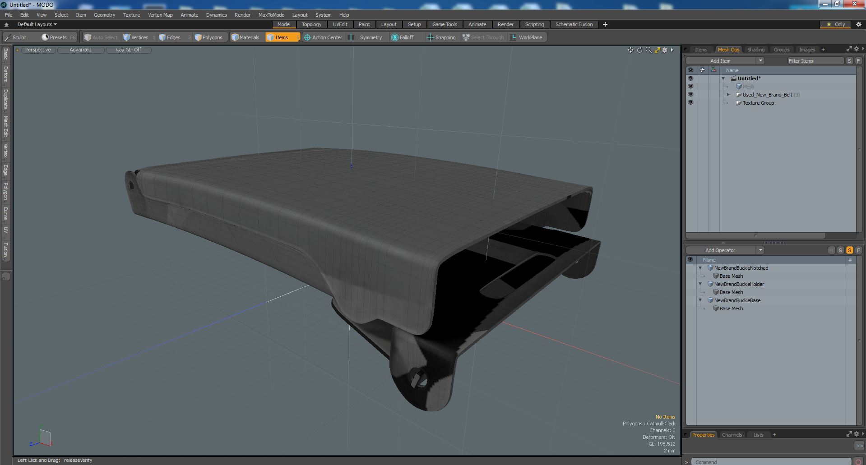The image size is (866, 465).
Task: Switch to the Channels tab
Action: point(732,435)
